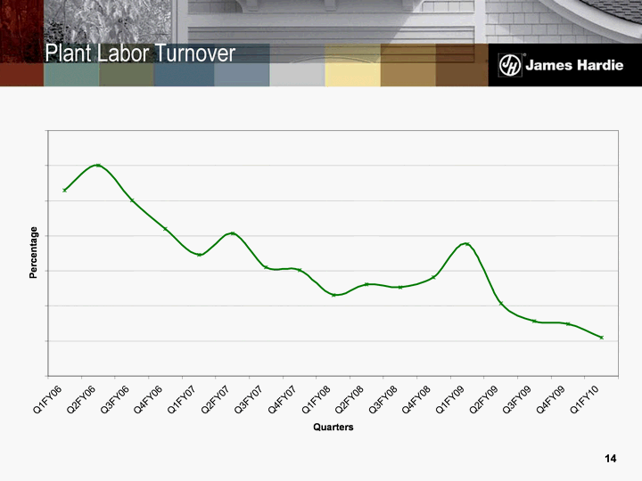Screen dimensions: 642x481
Task: Click the James Hardie circular logo icon
Action: pos(510,65)
